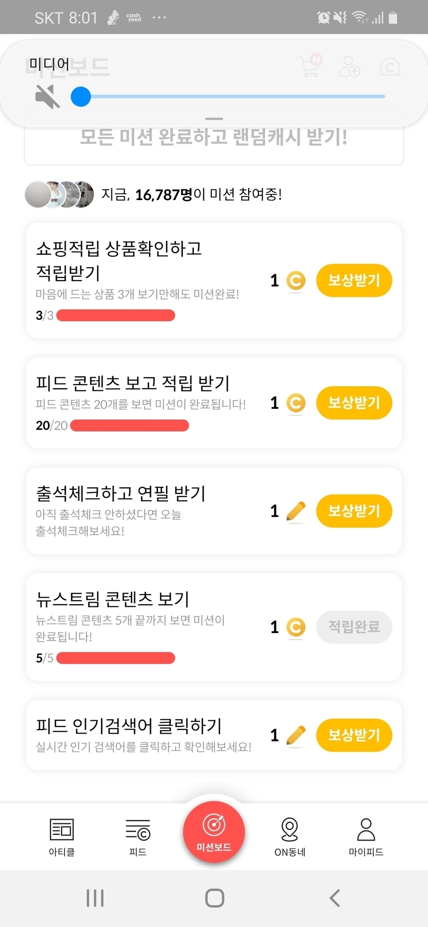Tap the muted media speaker icon
Screen dimensions: 428x927
(47, 96)
